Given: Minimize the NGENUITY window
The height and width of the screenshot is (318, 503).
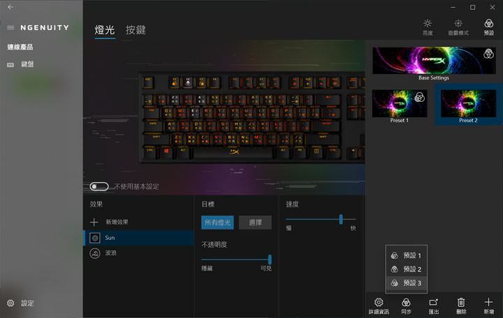Looking at the screenshot, I should tap(453, 7).
